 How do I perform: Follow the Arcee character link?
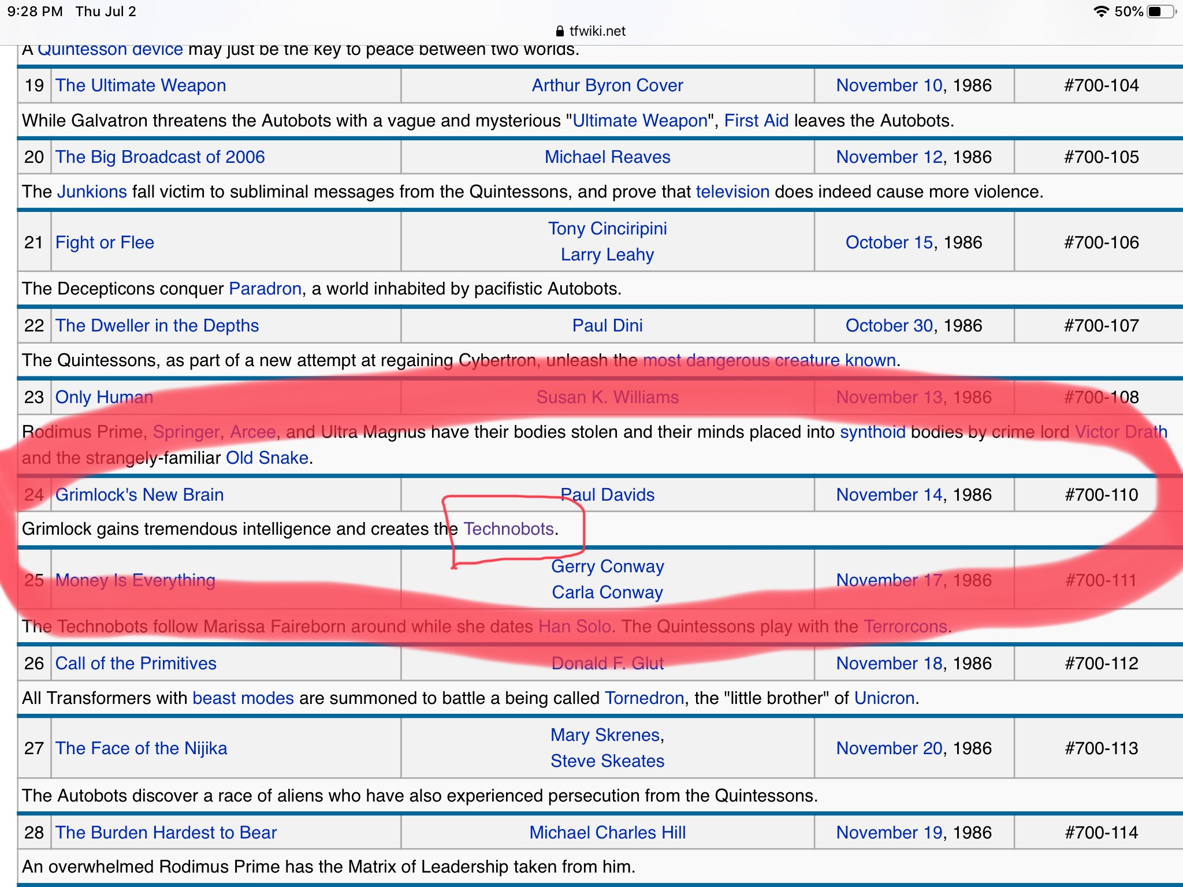coord(252,432)
